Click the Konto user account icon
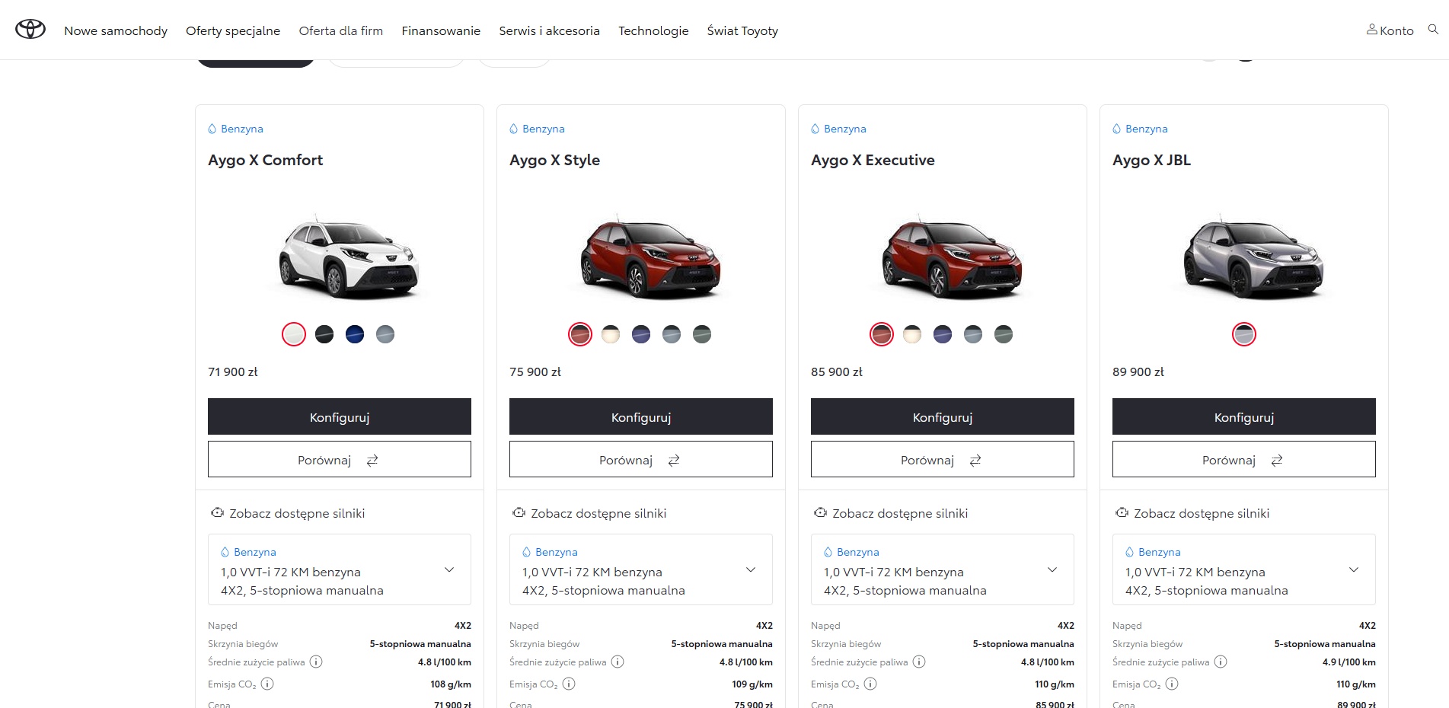This screenshot has width=1449, height=708. tap(1372, 30)
